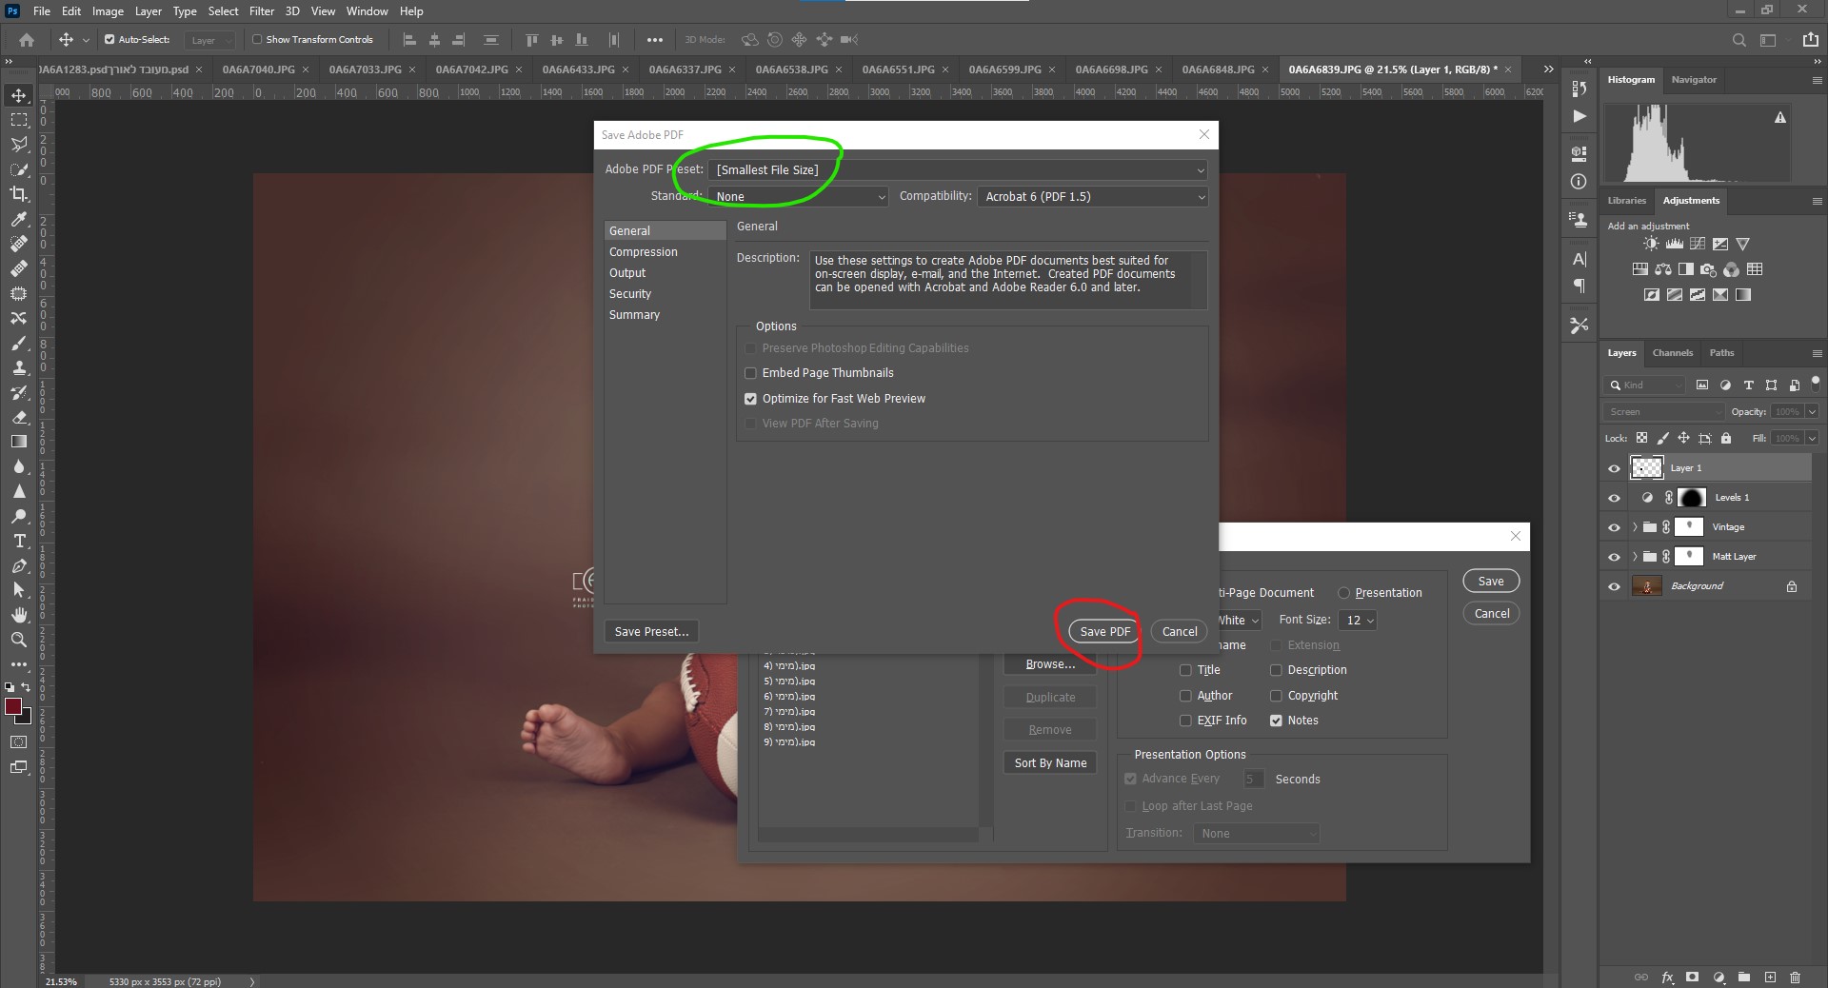Click the Layers Kind search field
Image resolution: width=1828 pixels, height=988 pixels.
[x=1644, y=385]
